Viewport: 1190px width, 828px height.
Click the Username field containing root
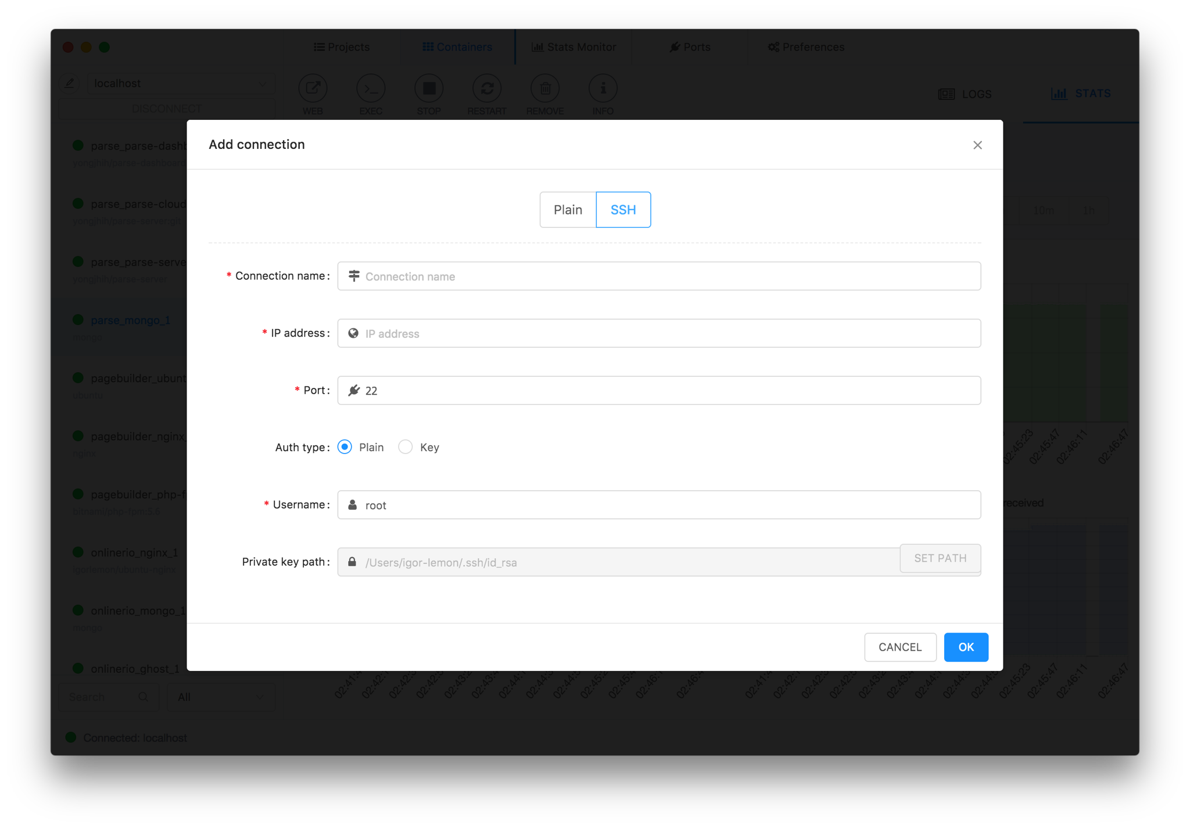[x=659, y=505]
